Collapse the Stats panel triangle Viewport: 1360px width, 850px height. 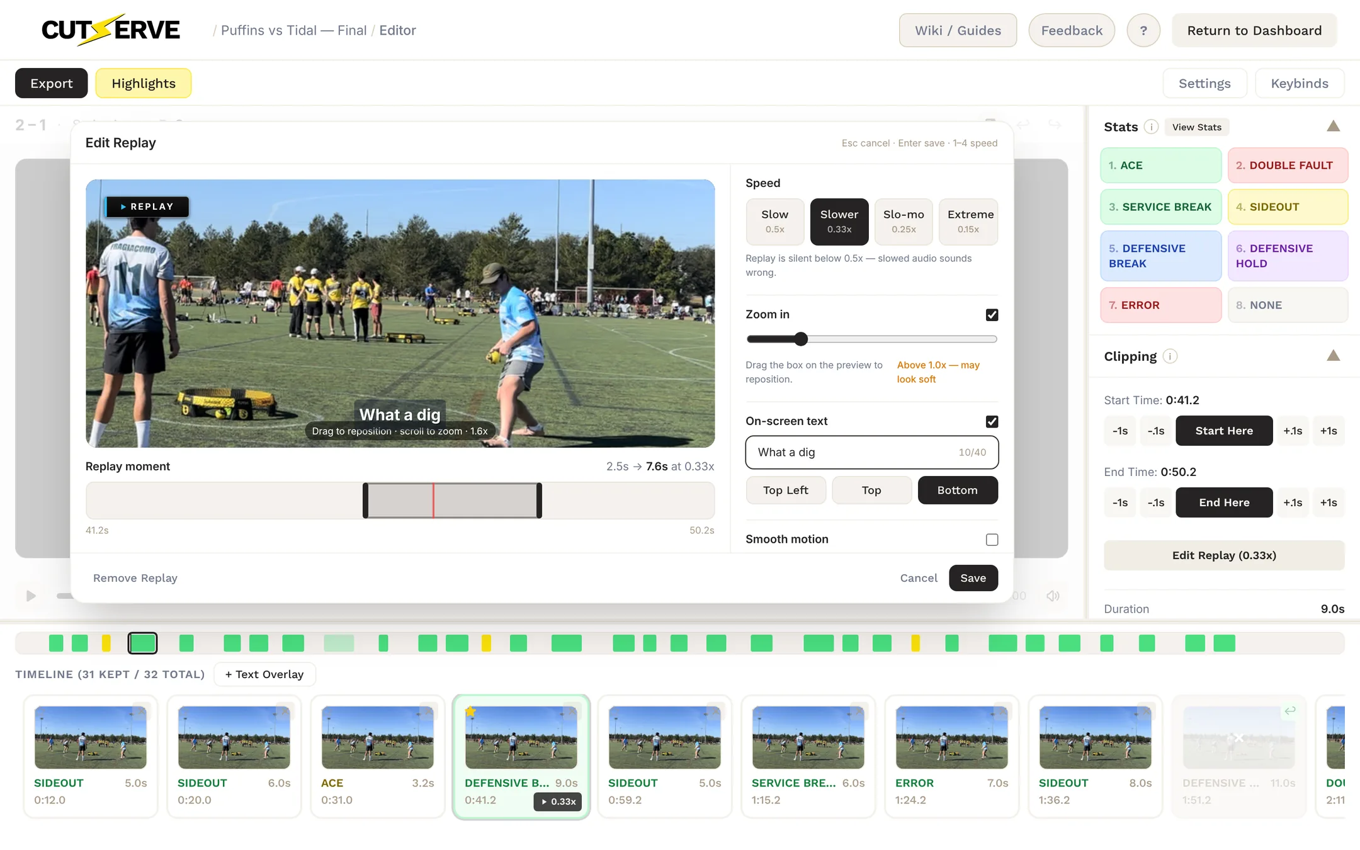[x=1333, y=126]
